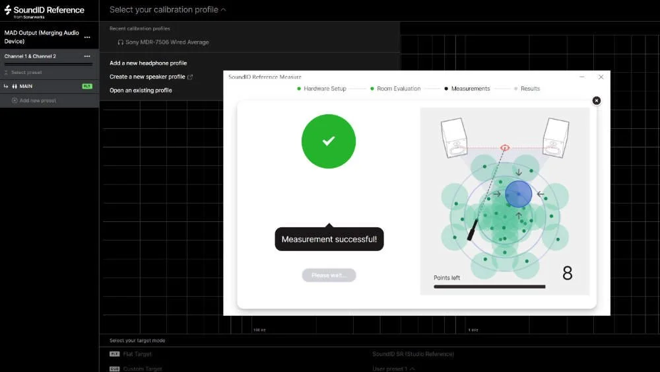Screen dimensions: 660x372
Task: Click the points left number 8
Action: (x=568, y=274)
